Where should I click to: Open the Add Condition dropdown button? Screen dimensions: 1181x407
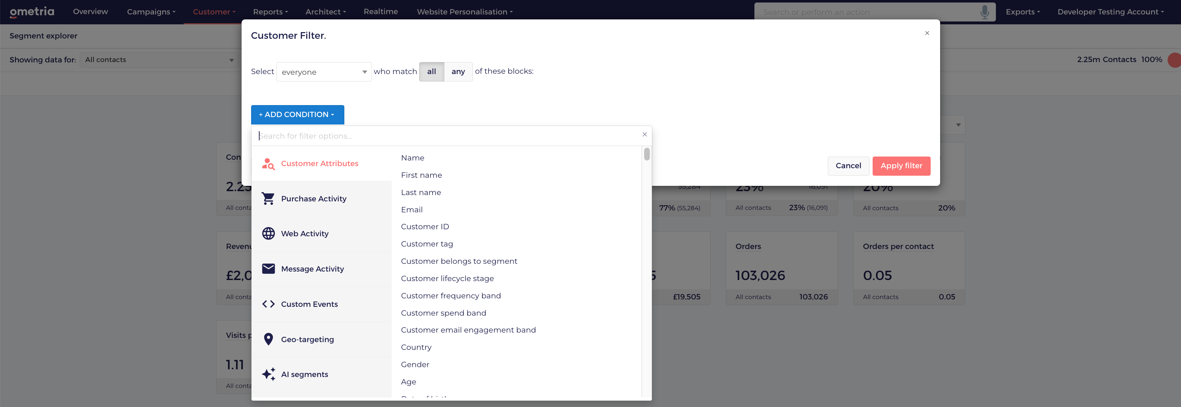tap(297, 115)
